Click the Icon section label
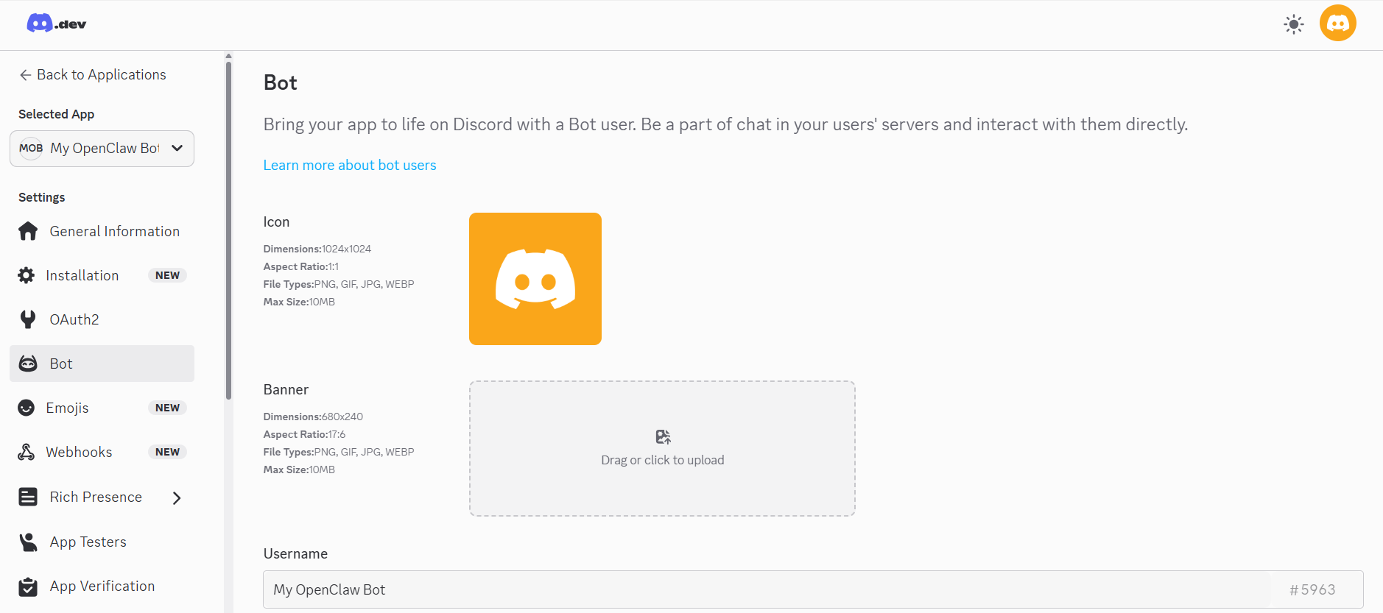This screenshot has width=1383, height=613. pos(276,222)
